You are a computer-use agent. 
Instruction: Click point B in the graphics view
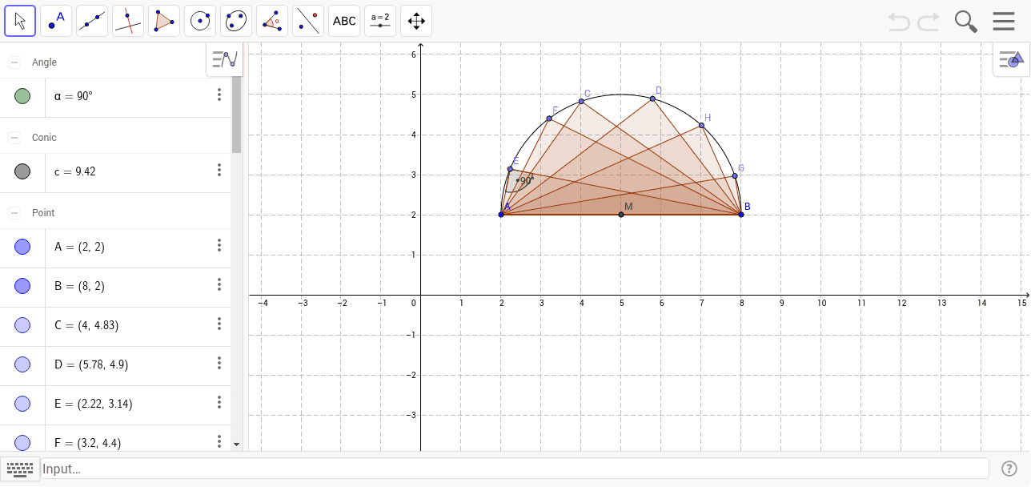[741, 215]
